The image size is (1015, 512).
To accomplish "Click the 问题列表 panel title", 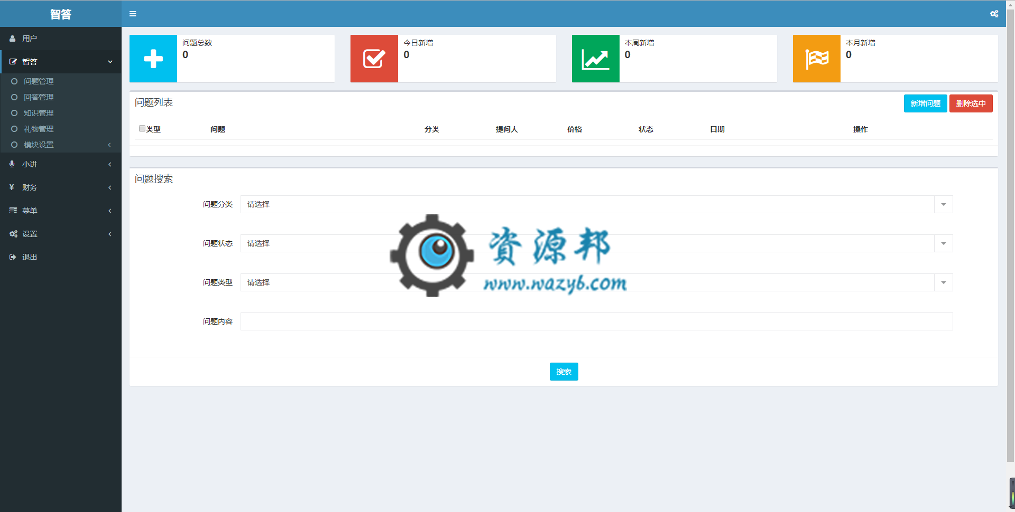I will point(154,102).
